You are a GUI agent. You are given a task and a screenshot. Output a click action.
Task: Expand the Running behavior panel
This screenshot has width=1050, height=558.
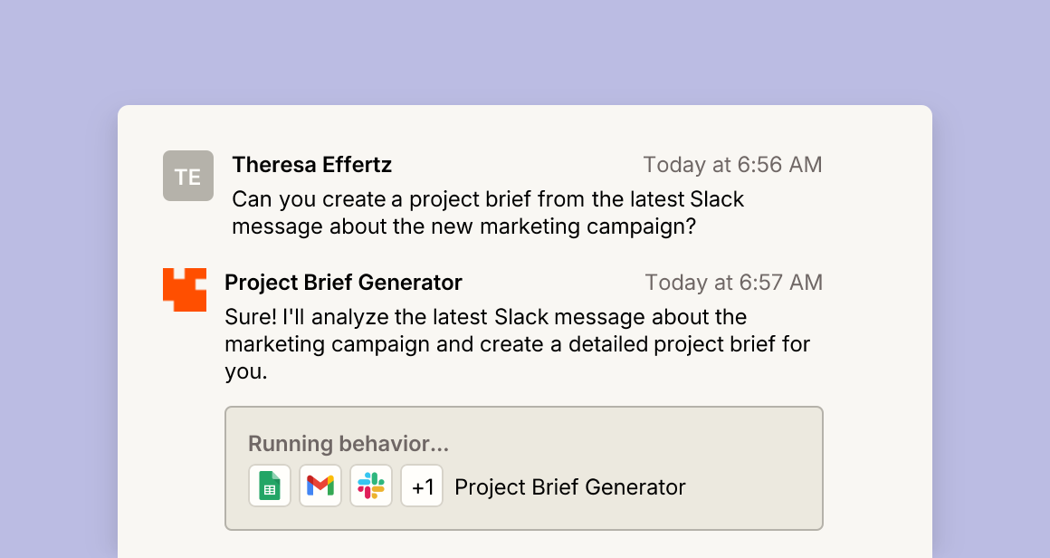pos(524,468)
